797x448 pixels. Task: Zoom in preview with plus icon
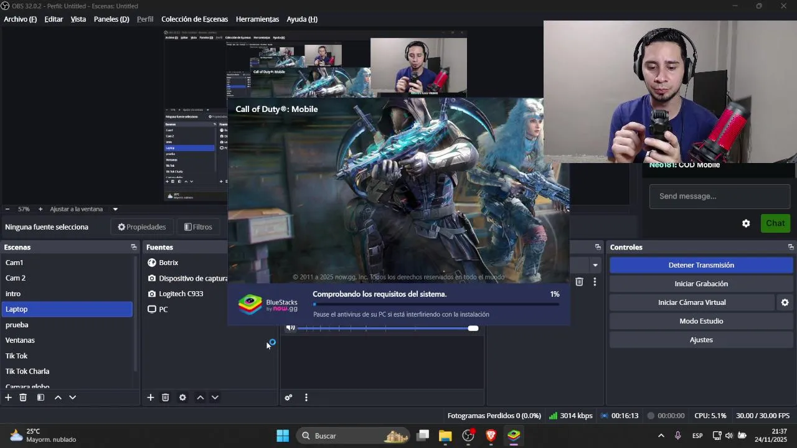coord(40,209)
